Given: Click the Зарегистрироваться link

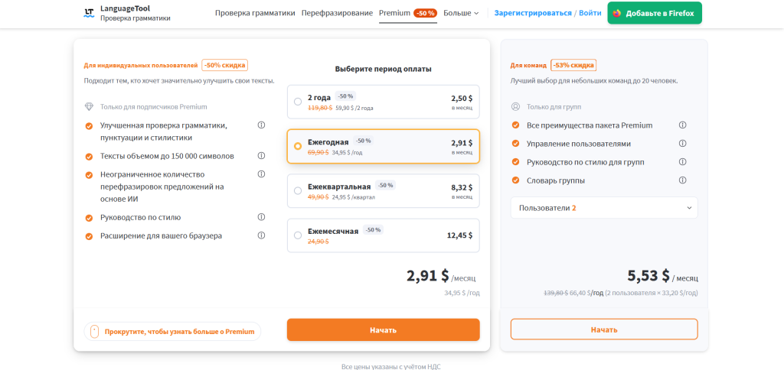Looking at the screenshot, I should [x=533, y=13].
